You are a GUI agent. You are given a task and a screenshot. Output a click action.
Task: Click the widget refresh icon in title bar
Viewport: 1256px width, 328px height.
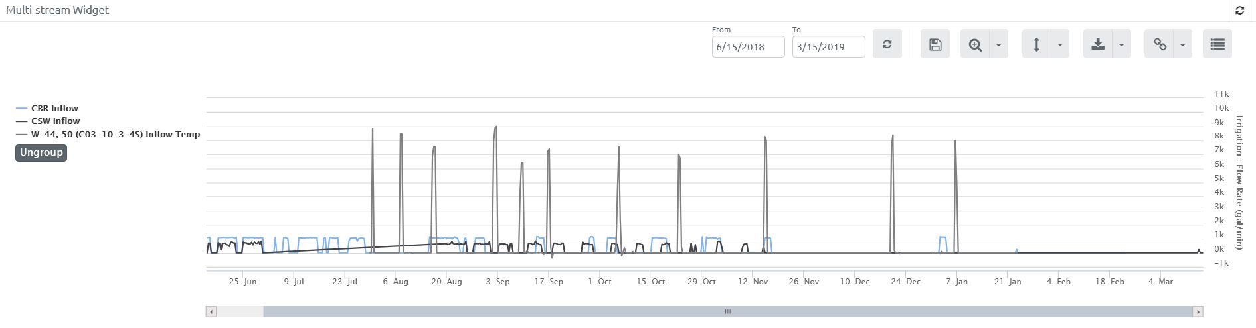pyautogui.click(x=1239, y=11)
